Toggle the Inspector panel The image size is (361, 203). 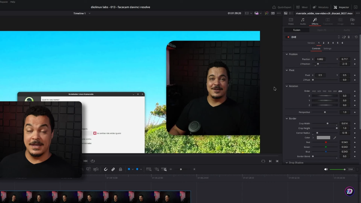[x=341, y=7]
